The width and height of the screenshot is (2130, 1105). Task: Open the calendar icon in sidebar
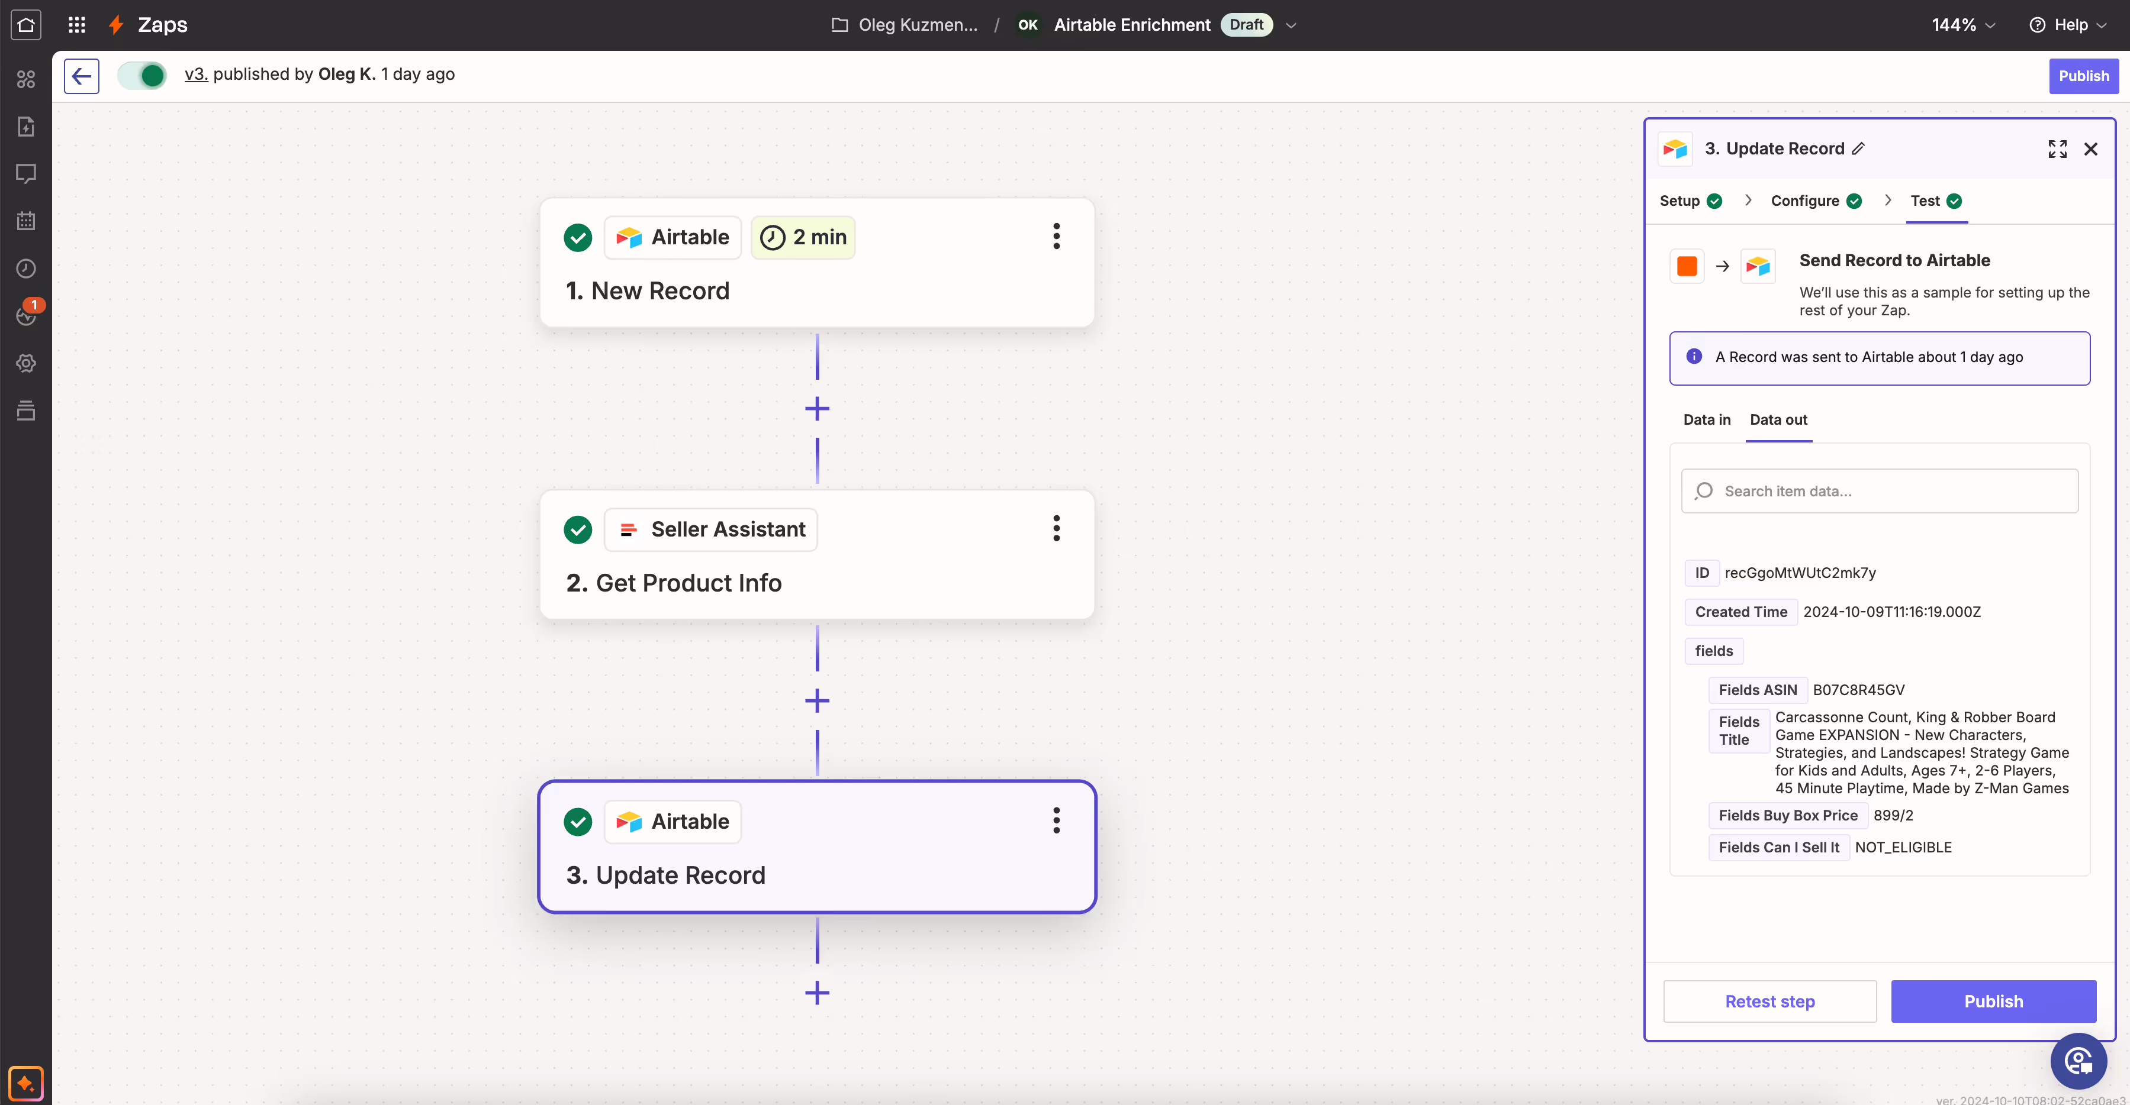[25, 221]
